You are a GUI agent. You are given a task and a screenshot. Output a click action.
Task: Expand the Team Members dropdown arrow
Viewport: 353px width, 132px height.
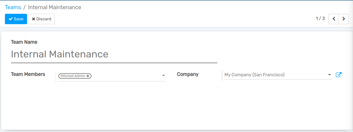point(163,76)
